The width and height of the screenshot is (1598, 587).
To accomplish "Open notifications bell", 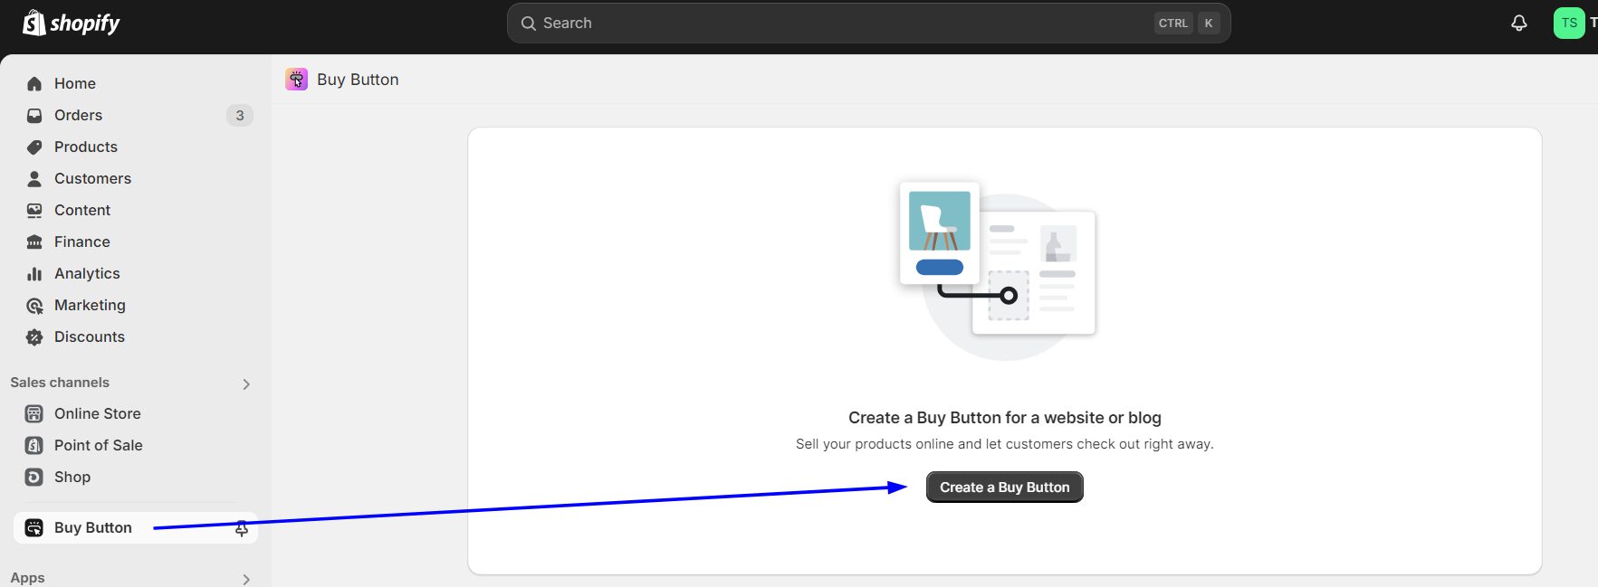I will tap(1519, 23).
